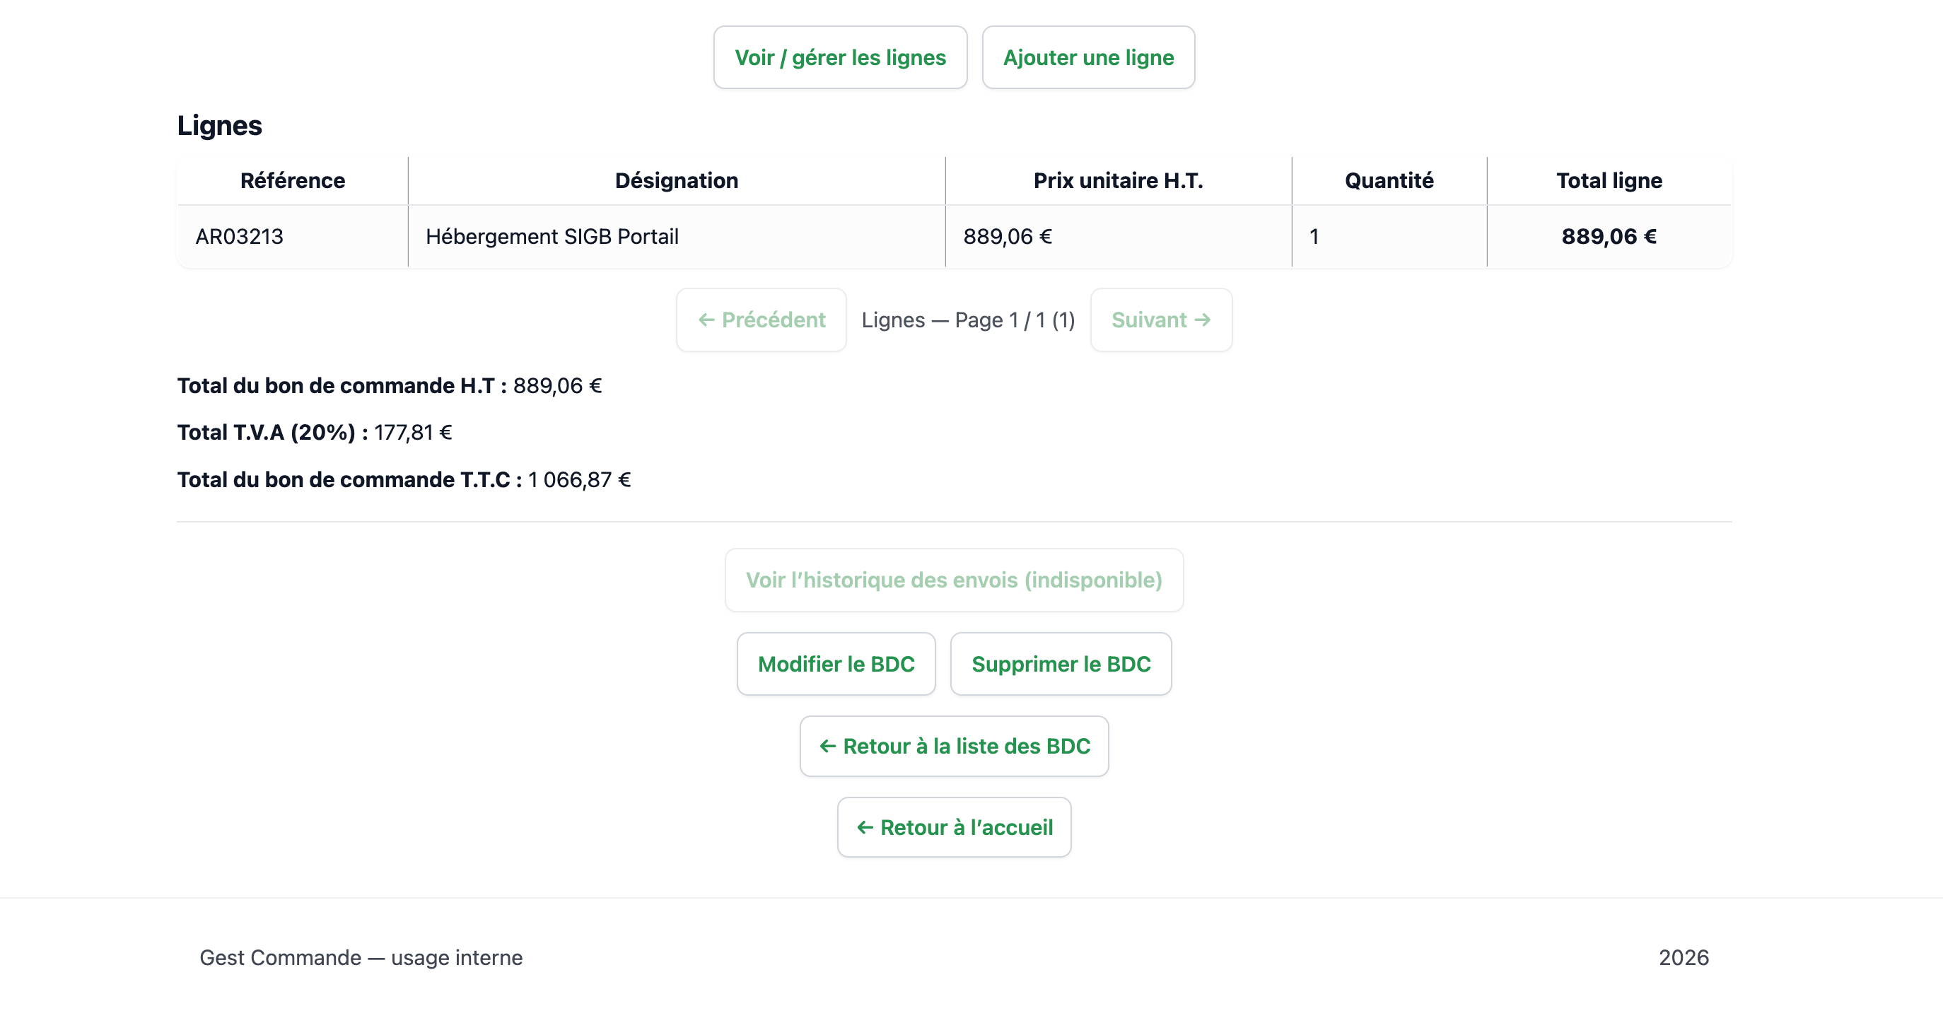
Task: Click the Total ligne column header
Action: coord(1609,180)
